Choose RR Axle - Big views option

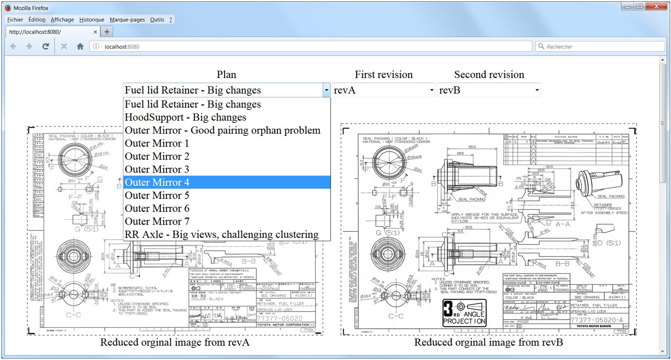227,234
